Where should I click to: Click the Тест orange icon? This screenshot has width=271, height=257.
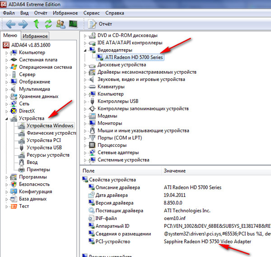pos(14,206)
